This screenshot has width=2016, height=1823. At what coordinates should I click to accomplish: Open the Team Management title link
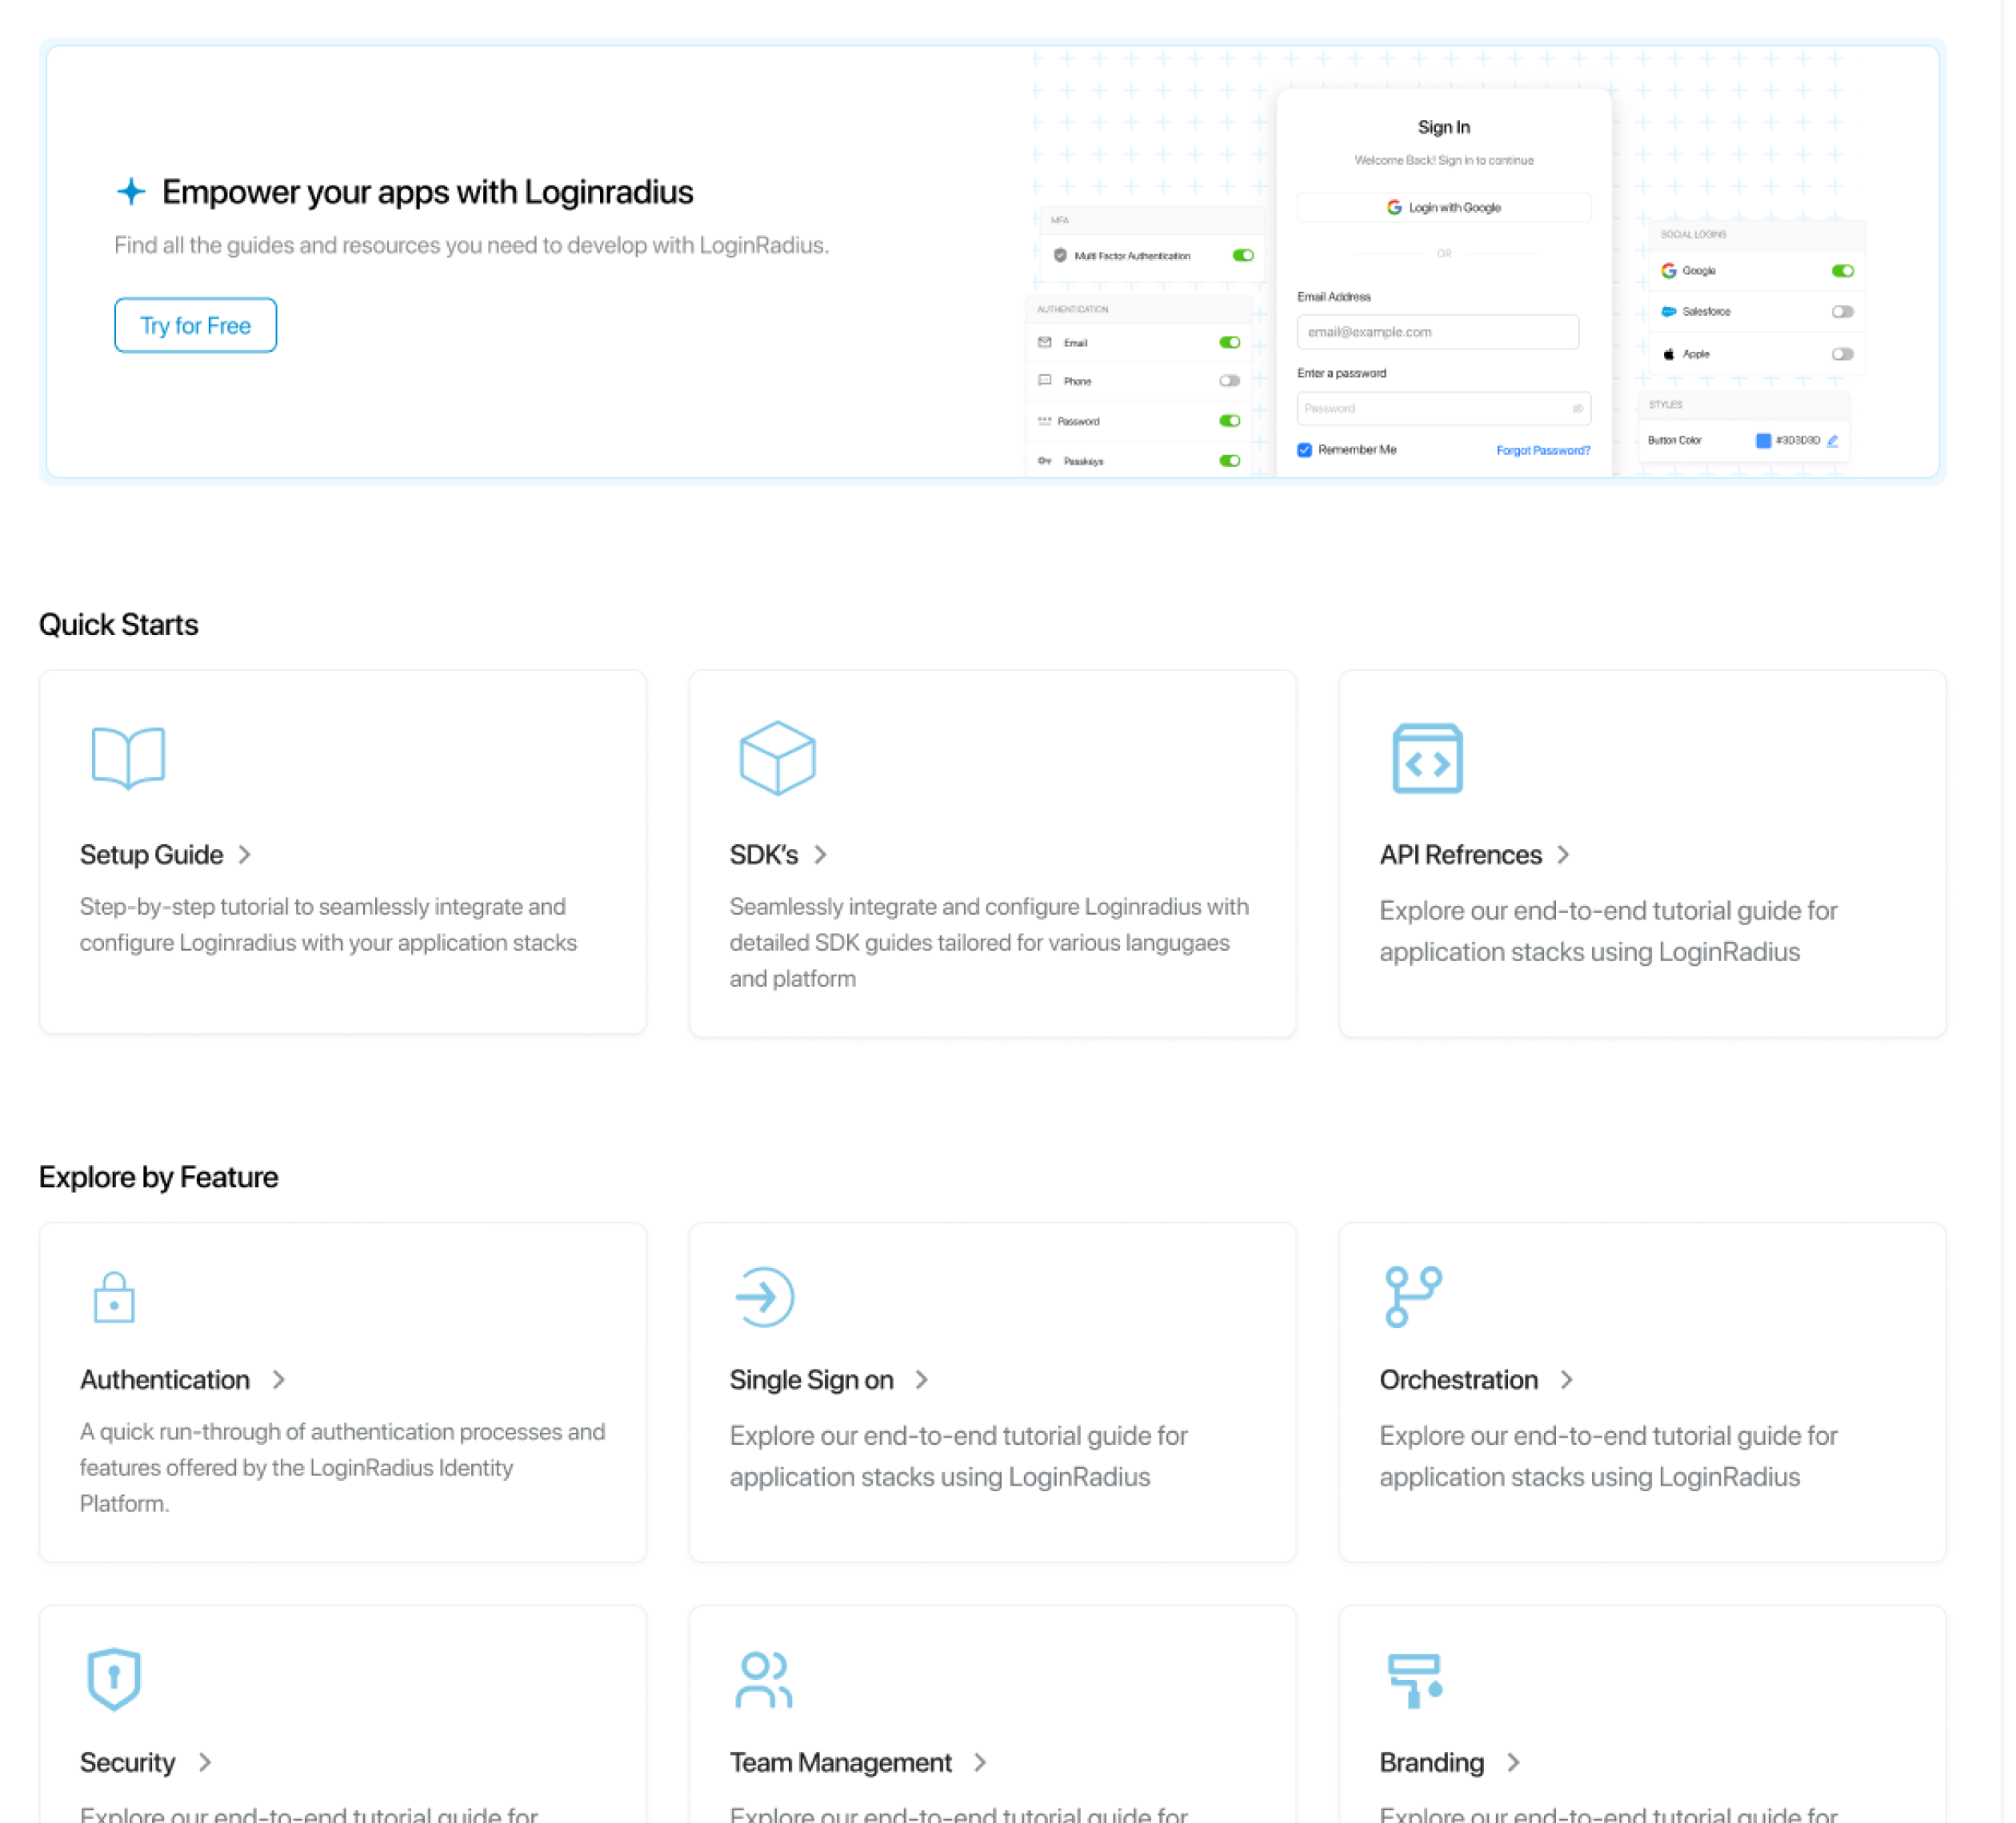point(841,1762)
